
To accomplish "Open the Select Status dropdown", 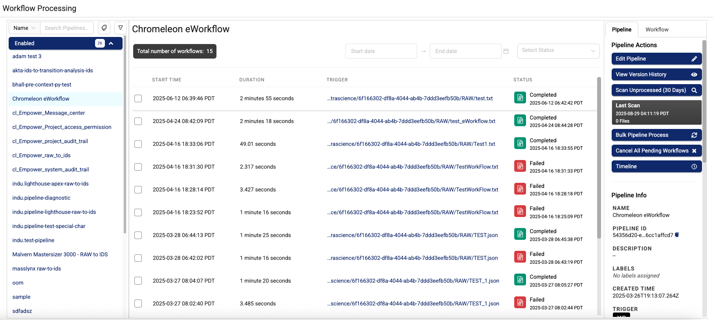I will coord(558,51).
